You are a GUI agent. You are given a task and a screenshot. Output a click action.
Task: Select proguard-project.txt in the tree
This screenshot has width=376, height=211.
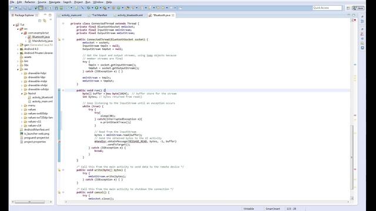pyautogui.click(x=36, y=138)
